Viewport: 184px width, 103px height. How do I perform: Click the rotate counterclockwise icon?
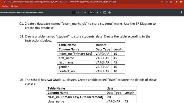click(x=110, y=13)
